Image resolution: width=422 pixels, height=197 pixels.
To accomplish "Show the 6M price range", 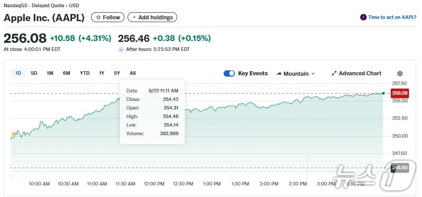I will click(x=66, y=73).
